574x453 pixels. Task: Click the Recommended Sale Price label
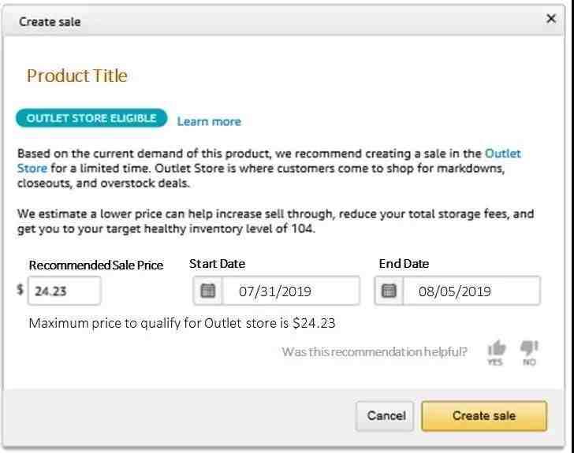point(96,265)
